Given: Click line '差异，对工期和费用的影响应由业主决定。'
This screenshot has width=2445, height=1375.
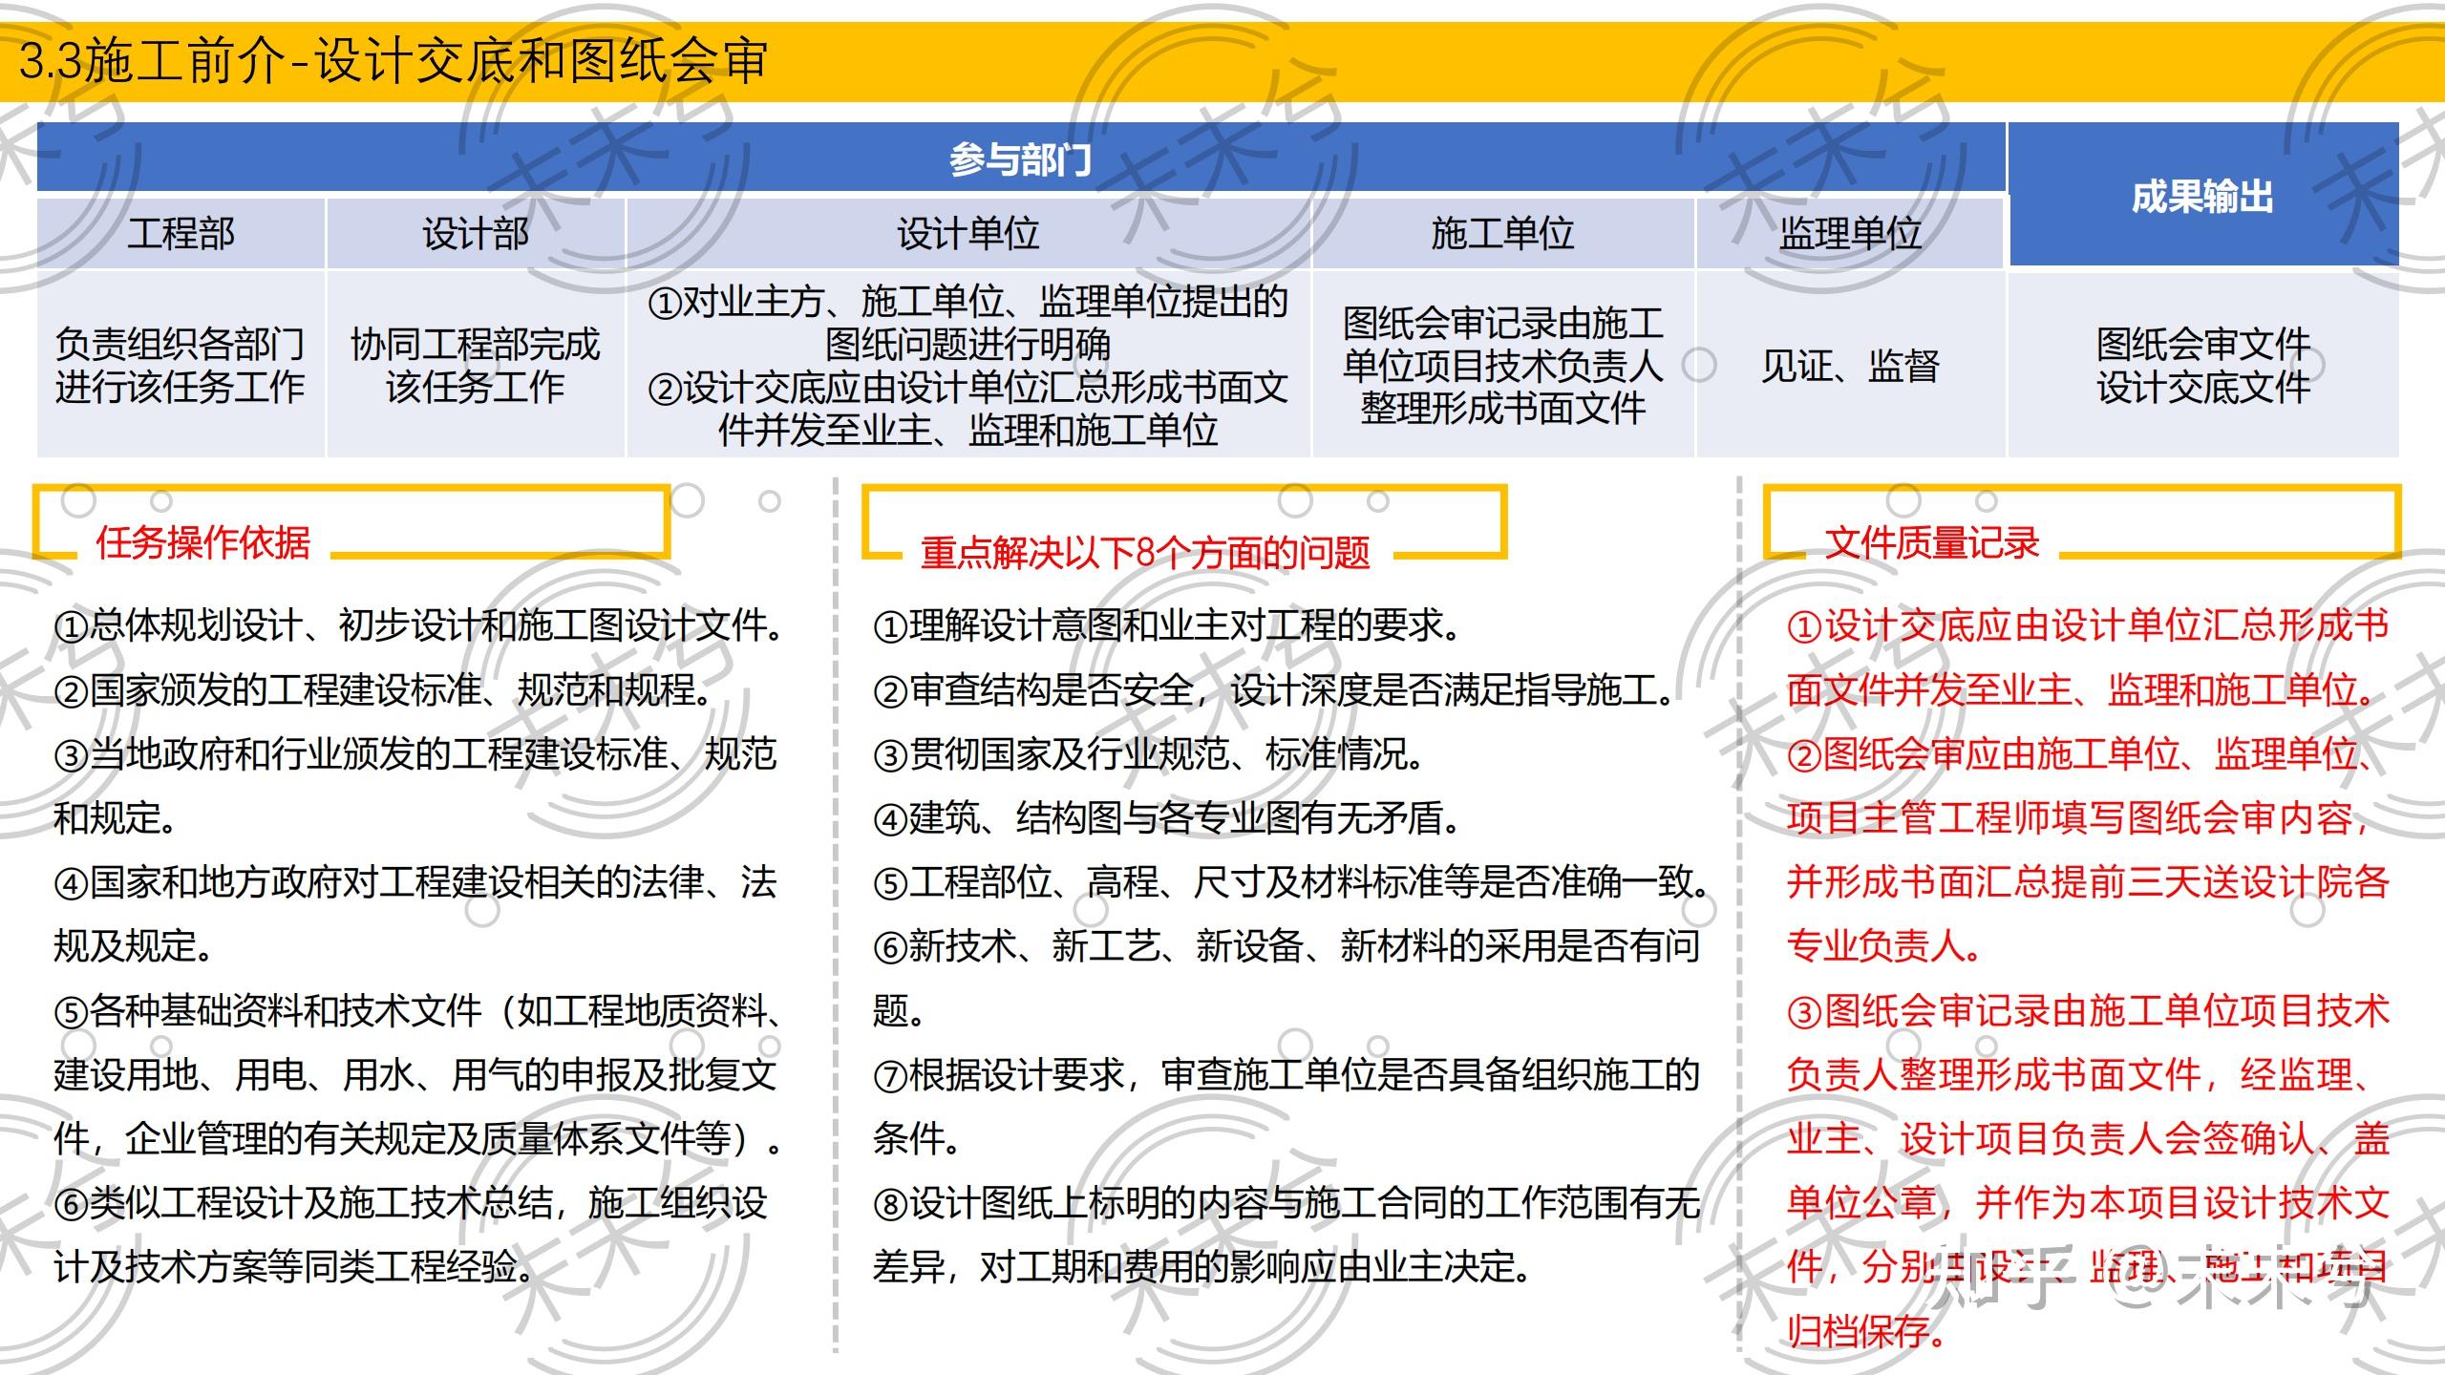Looking at the screenshot, I should coord(1202,1267).
